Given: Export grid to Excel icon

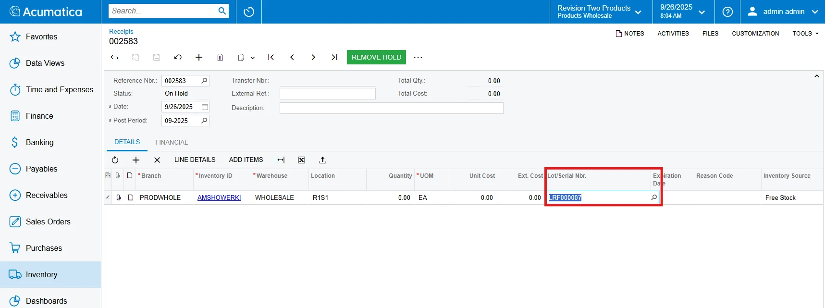Looking at the screenshot, I should click(x=302, y=160).
